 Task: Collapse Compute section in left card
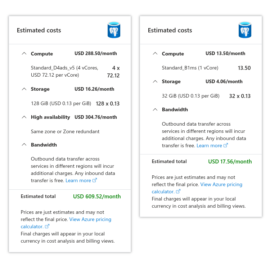click(x=24, y=54)
